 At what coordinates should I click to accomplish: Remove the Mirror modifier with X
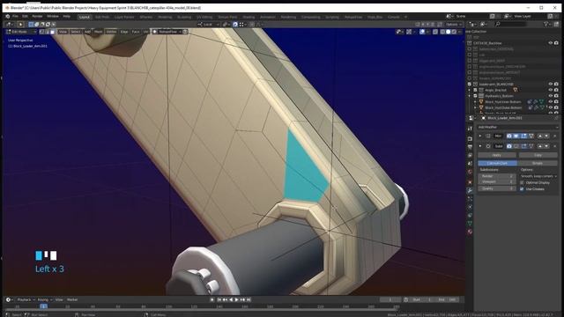[554, 136]
